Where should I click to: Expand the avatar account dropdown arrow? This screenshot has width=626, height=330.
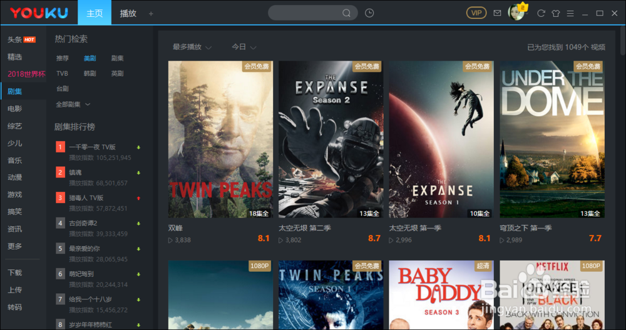click(x=527, y=14)
